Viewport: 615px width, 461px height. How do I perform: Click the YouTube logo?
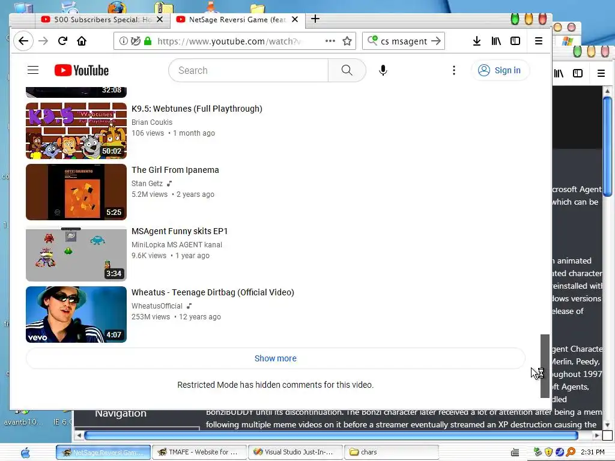(82, 71)
